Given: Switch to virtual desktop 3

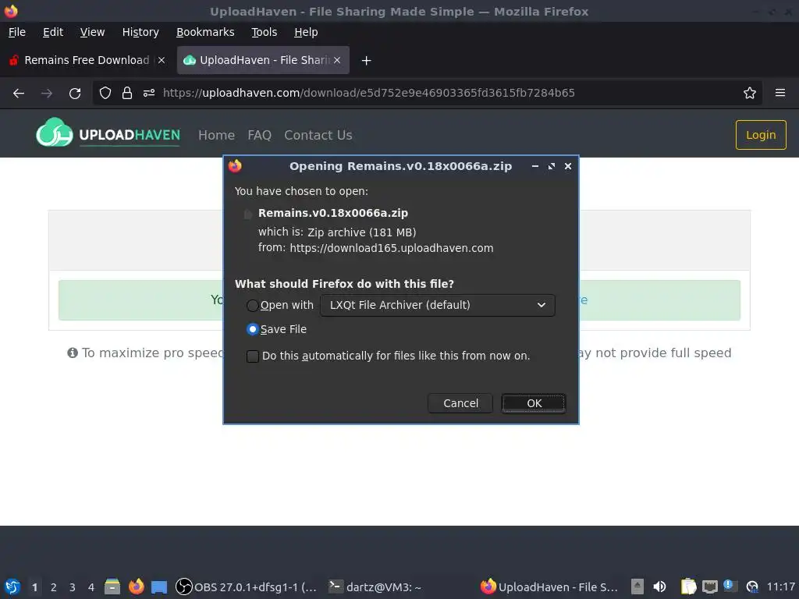Looking at the screenshot, I should [73, 587].
